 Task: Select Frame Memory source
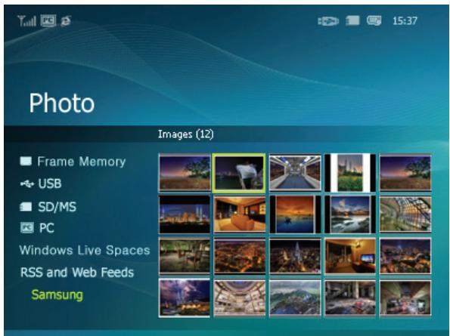pos(82,162)
